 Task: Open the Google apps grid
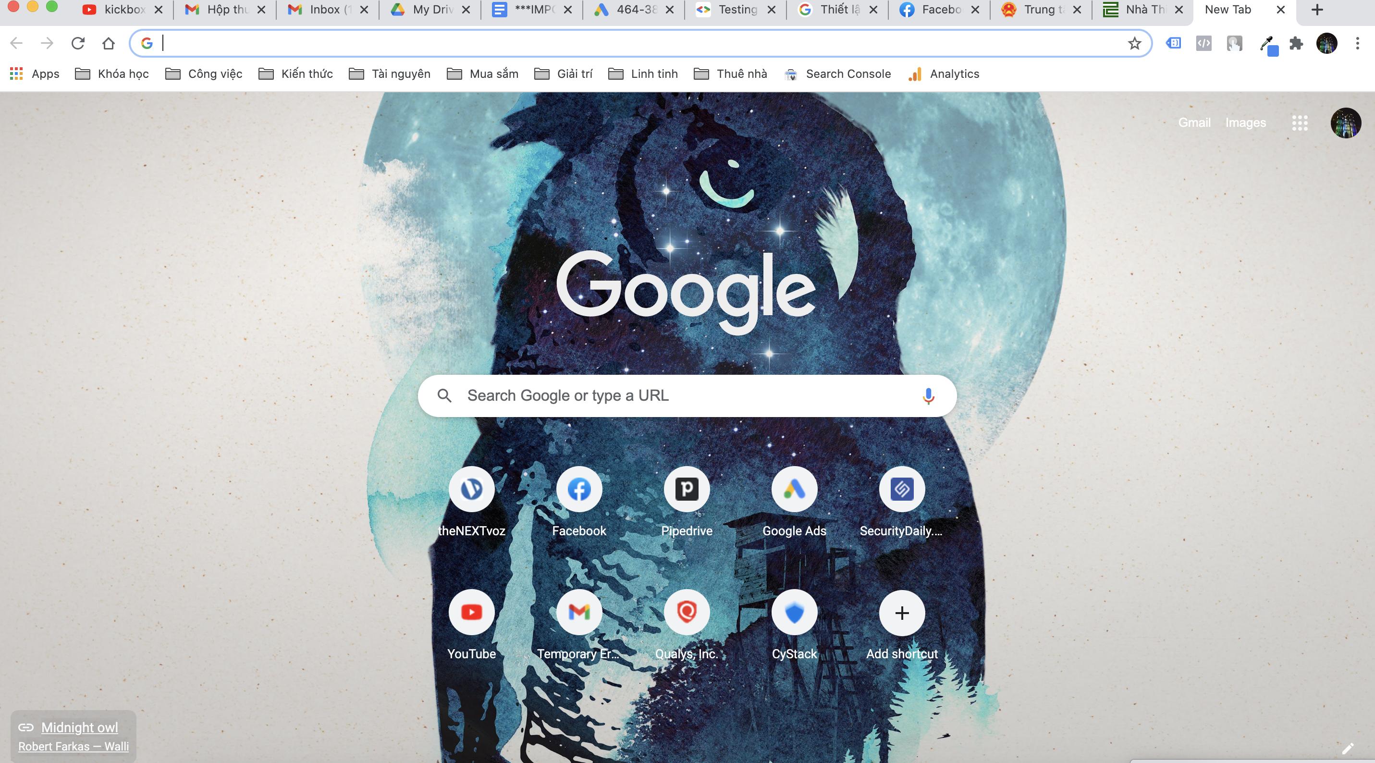click(x=1300, y=123)
